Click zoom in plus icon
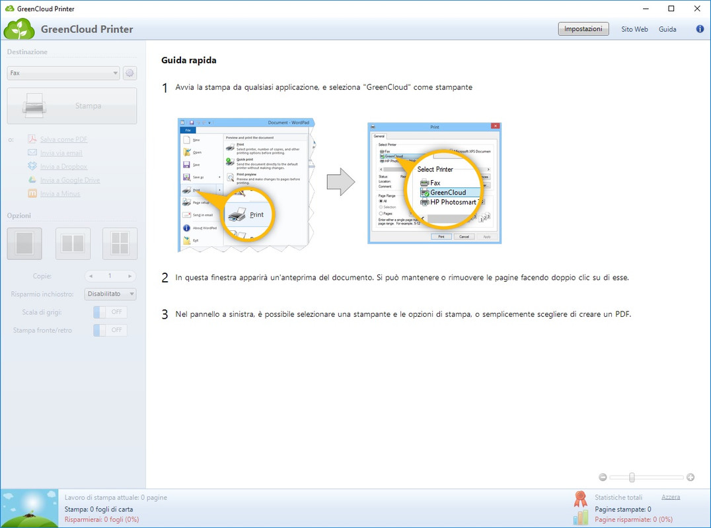This screenshot has height=528, width=711. click(691, 477)
